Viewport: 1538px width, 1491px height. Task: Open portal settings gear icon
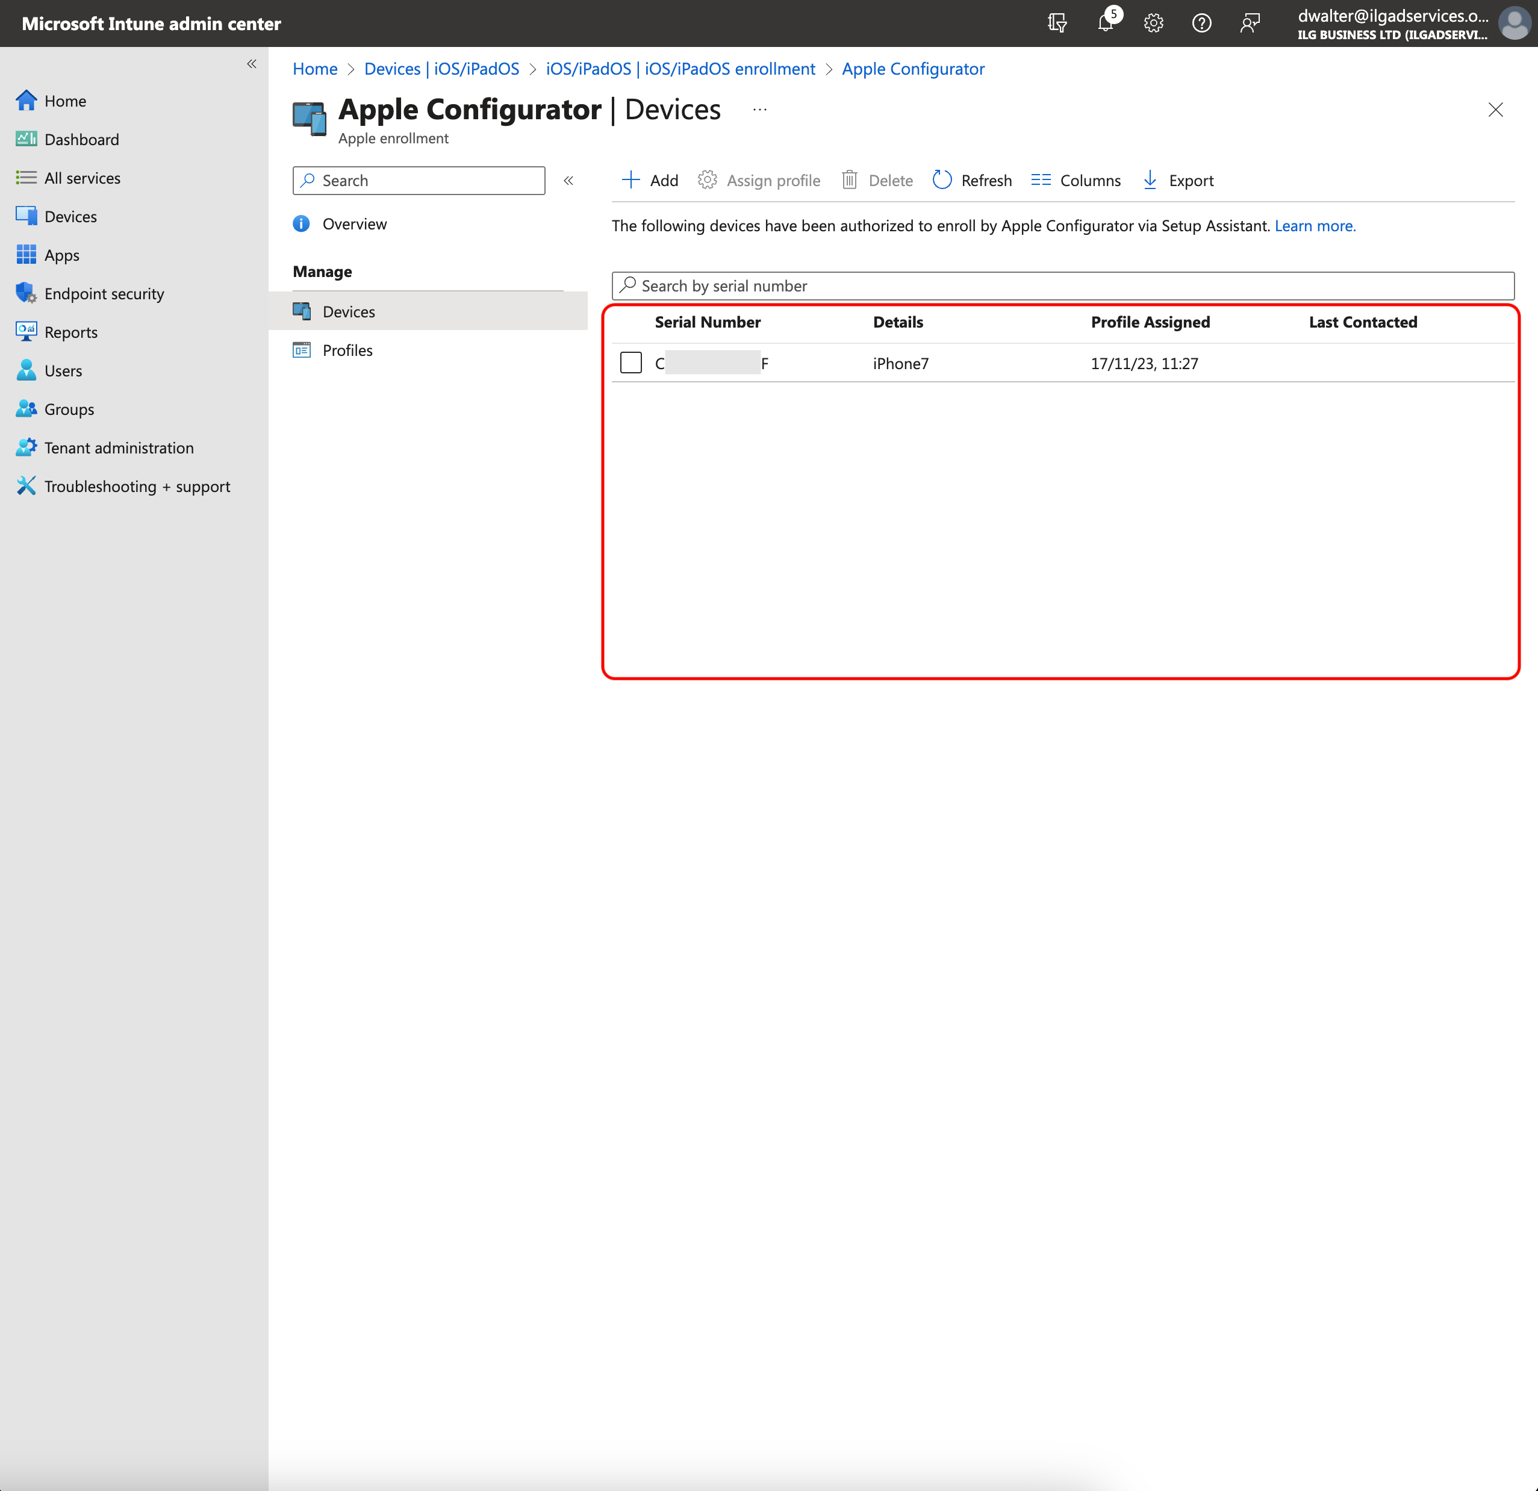coord(1153,23)
